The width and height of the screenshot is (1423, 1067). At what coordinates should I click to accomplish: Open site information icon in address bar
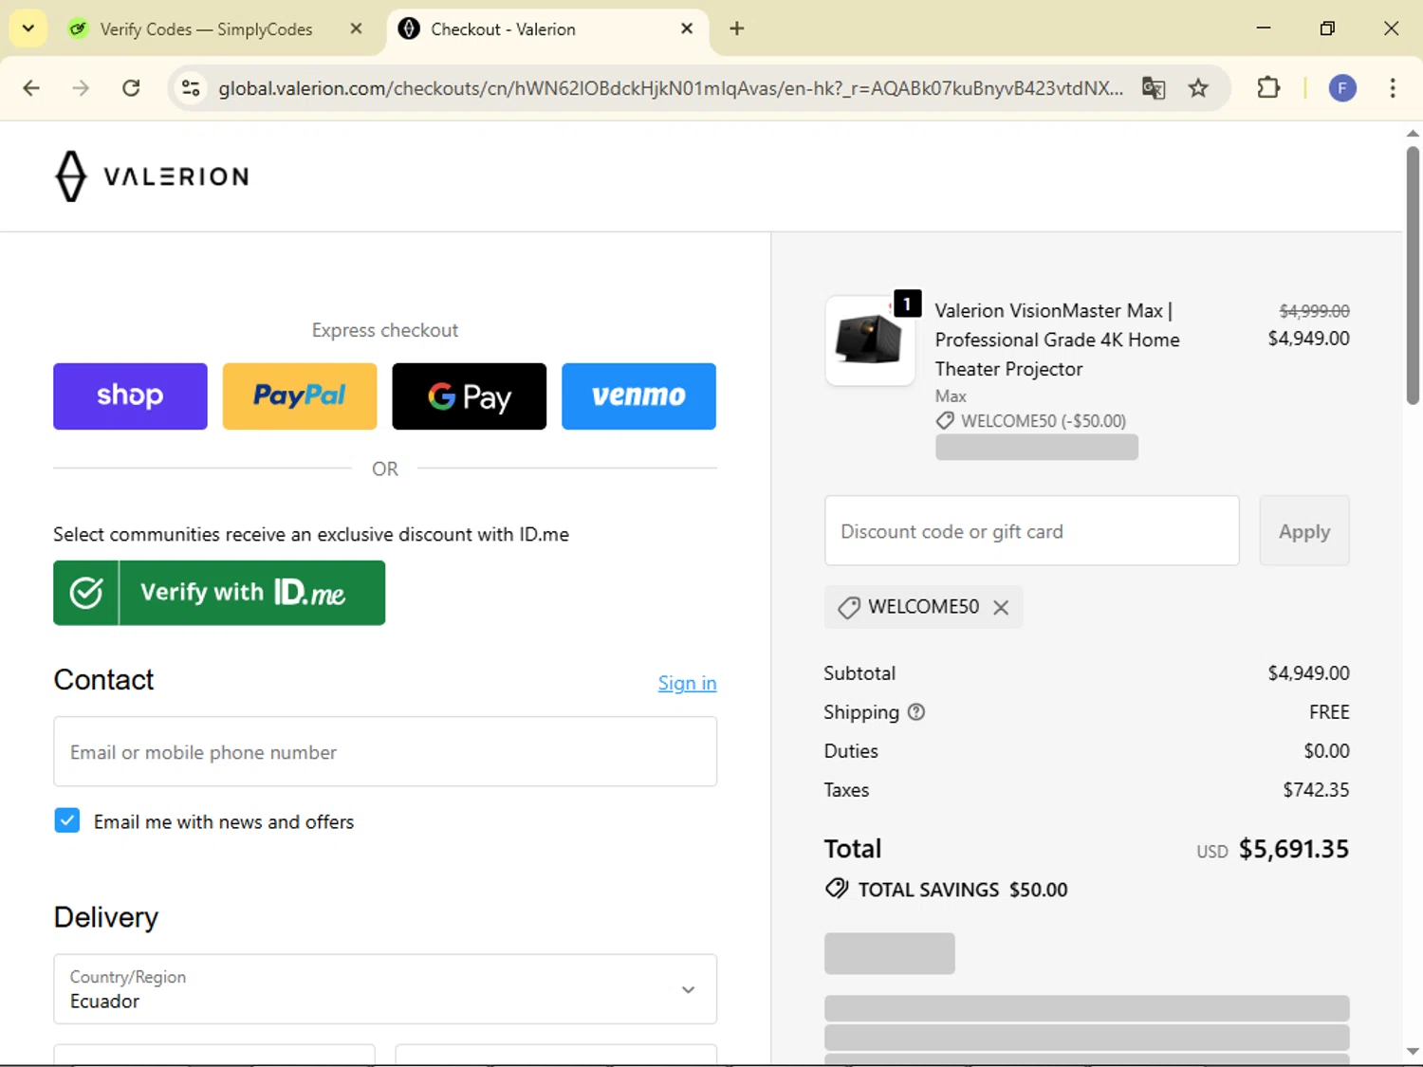(191, 88)
